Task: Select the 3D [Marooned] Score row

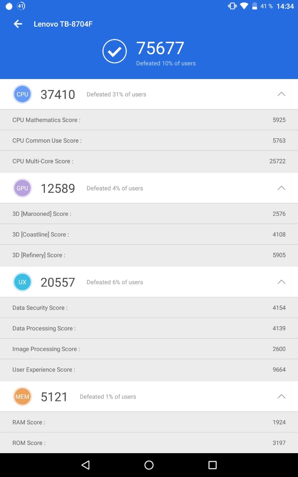Action: click(x=149, y=214)
